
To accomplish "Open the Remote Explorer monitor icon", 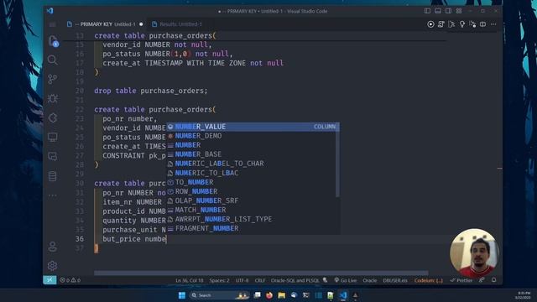I will pos(52,138).
